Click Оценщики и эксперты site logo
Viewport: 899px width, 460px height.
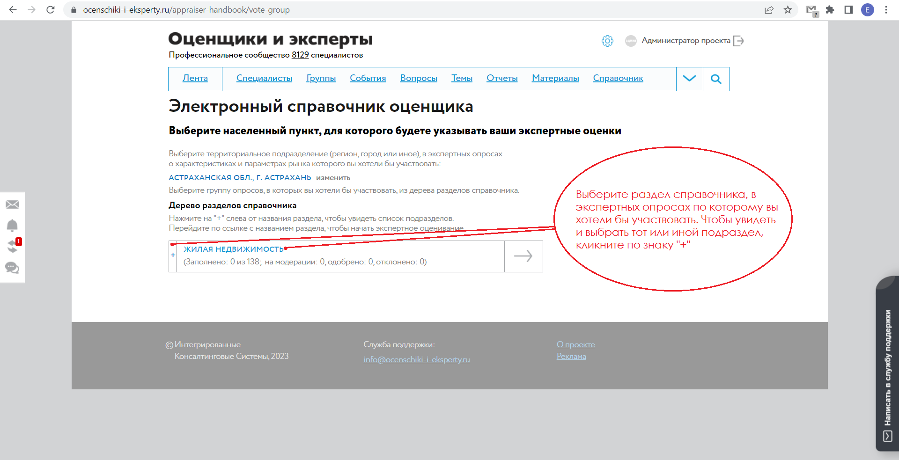(270, 39)
